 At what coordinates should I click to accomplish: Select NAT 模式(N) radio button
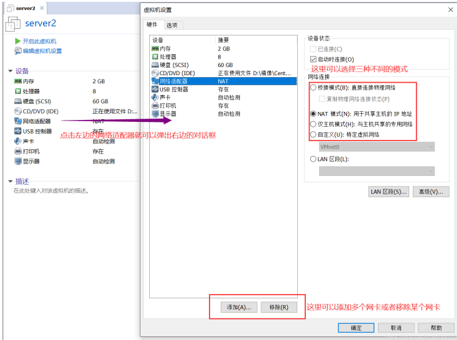tap(313, 114)
